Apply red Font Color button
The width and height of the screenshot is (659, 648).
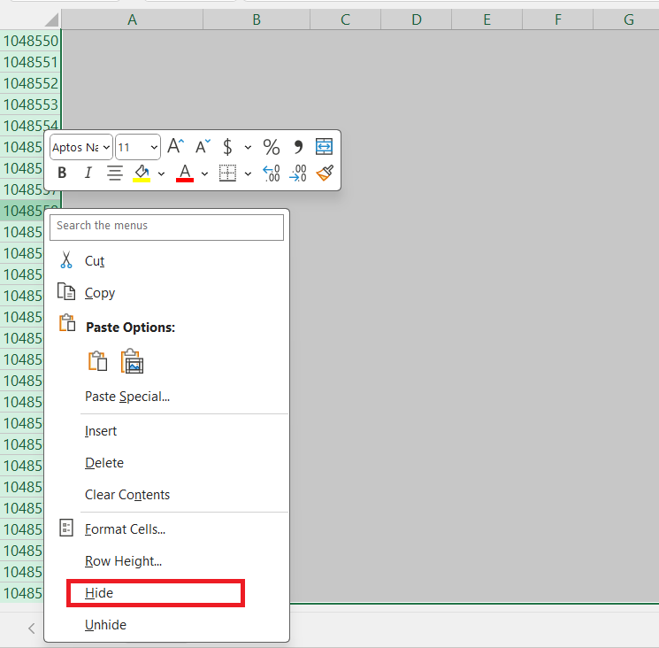(x=185, y=173)
